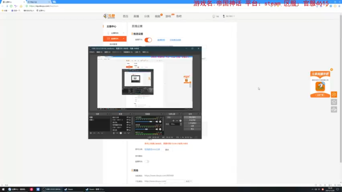Screen dimensions: 342x192
Task: Go to 分类 in Douyu navigation
Action: pyautogui.click(x=147, y=16)
